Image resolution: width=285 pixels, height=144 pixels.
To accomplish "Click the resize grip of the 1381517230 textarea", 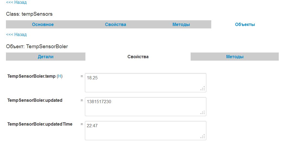I will coord(203,112).
